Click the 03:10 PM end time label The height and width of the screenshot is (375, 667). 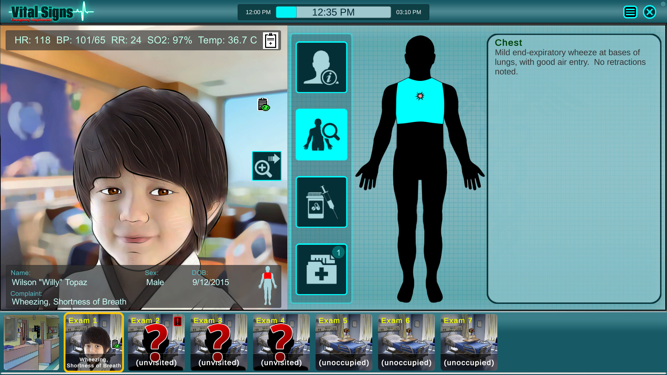[409, 11]
